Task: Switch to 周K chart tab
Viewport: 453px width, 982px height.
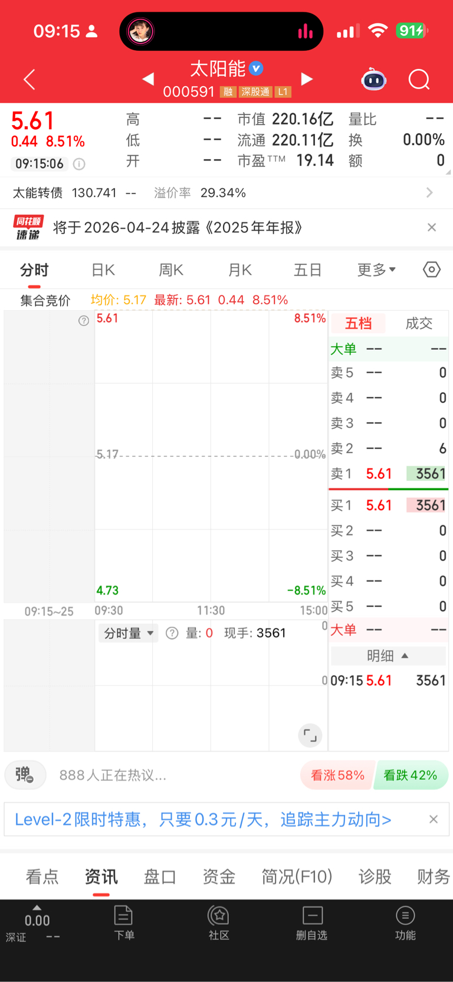Action: click(x=171, y=270)
